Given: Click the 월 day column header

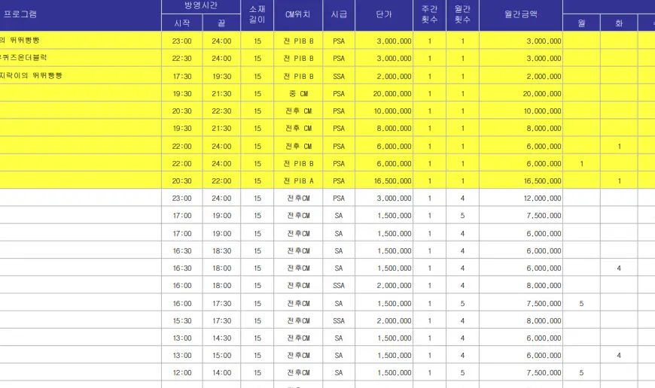Looking at the screenshot, I should [581, 23].
